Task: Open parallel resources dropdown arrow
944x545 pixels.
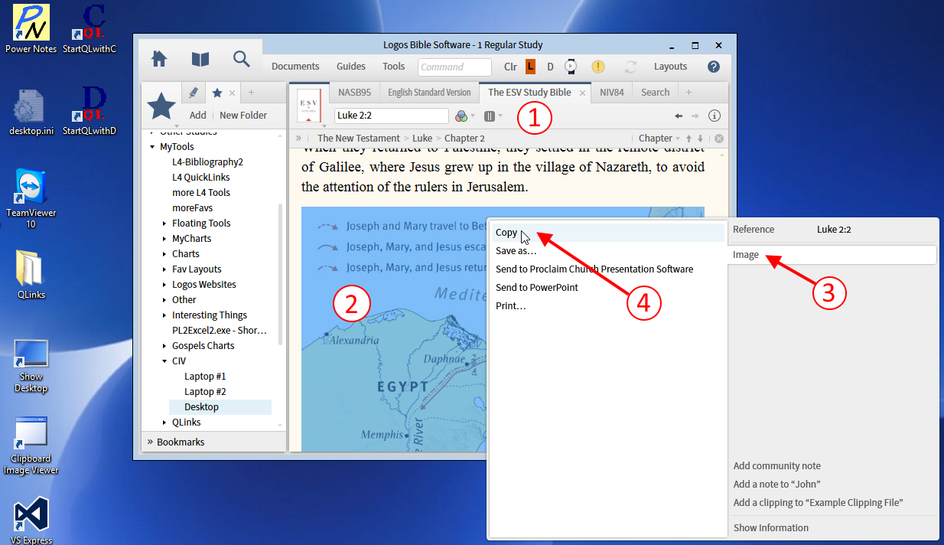Action: (500, 116)
